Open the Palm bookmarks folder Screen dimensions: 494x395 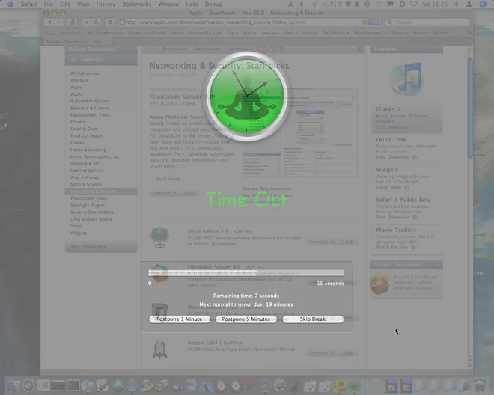pos(440,33)
